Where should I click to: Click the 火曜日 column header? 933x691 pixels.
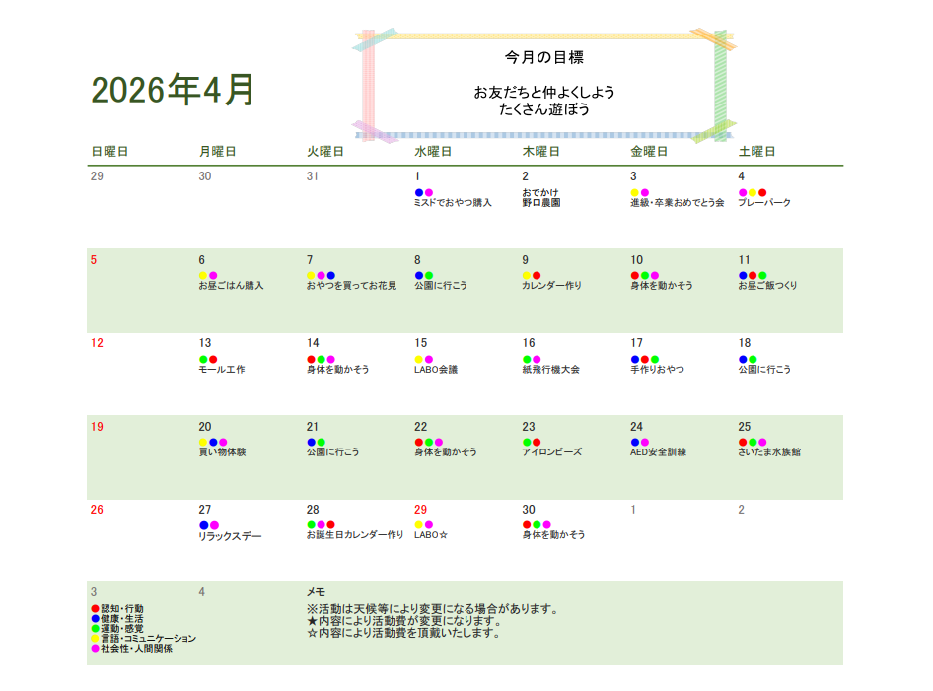(x=324, y=152)
